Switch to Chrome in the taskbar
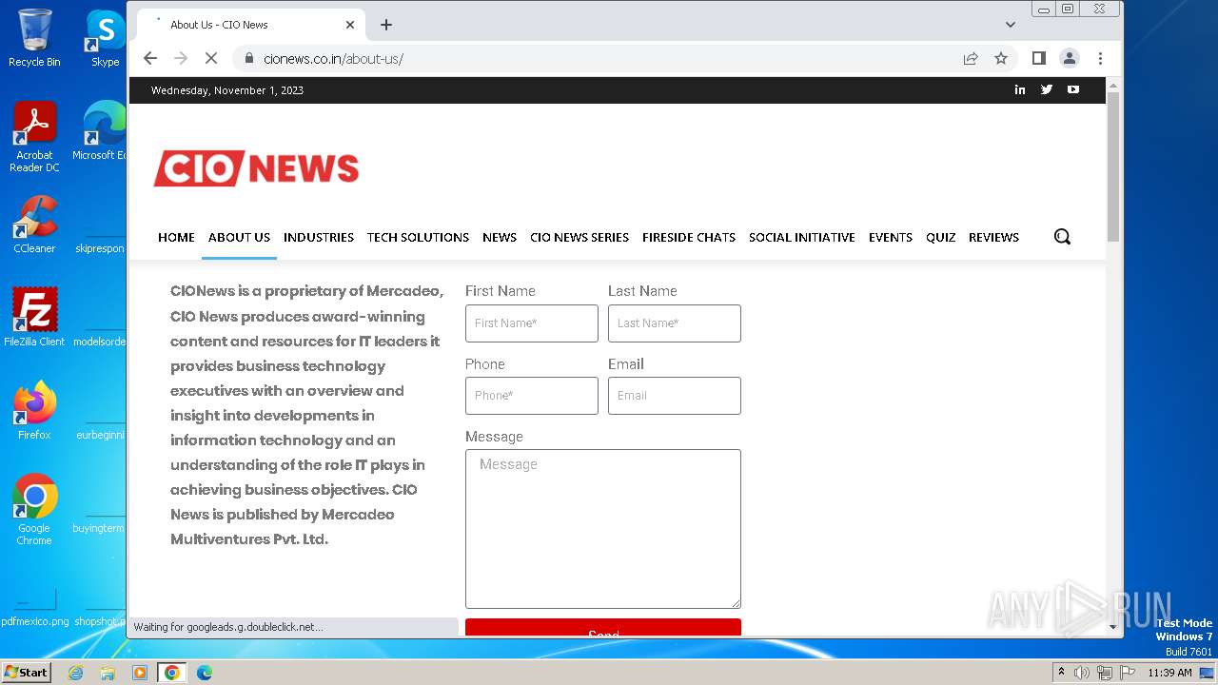 (x=172, y=673)
